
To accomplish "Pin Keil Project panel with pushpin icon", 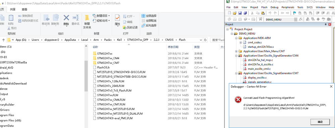I will (x=326, y=24).
